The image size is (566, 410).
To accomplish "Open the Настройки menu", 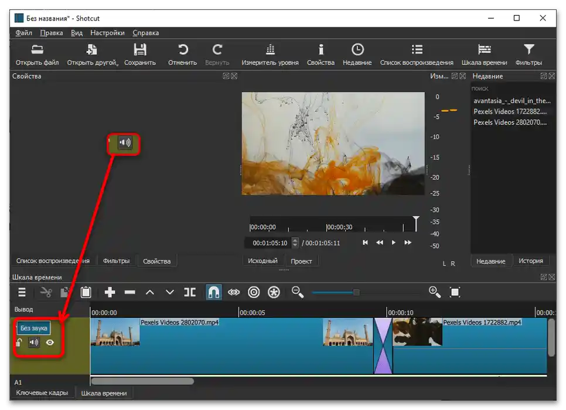I will tap(107, 33).
